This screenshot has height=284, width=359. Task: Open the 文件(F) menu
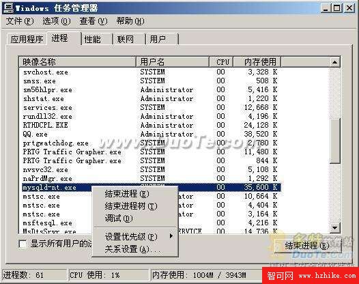pos(20,21)
